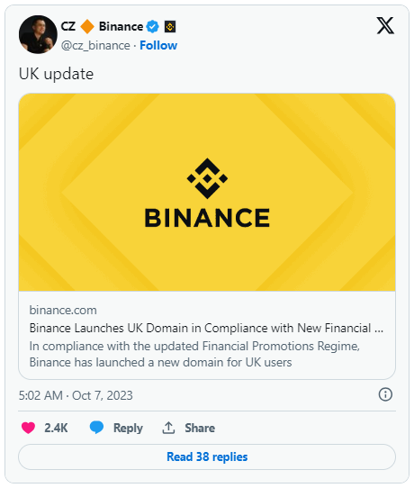Click the Read 38 replies button
Image resolution: width=414 pixels, height=488 pixels.
(x=207, y=456)
